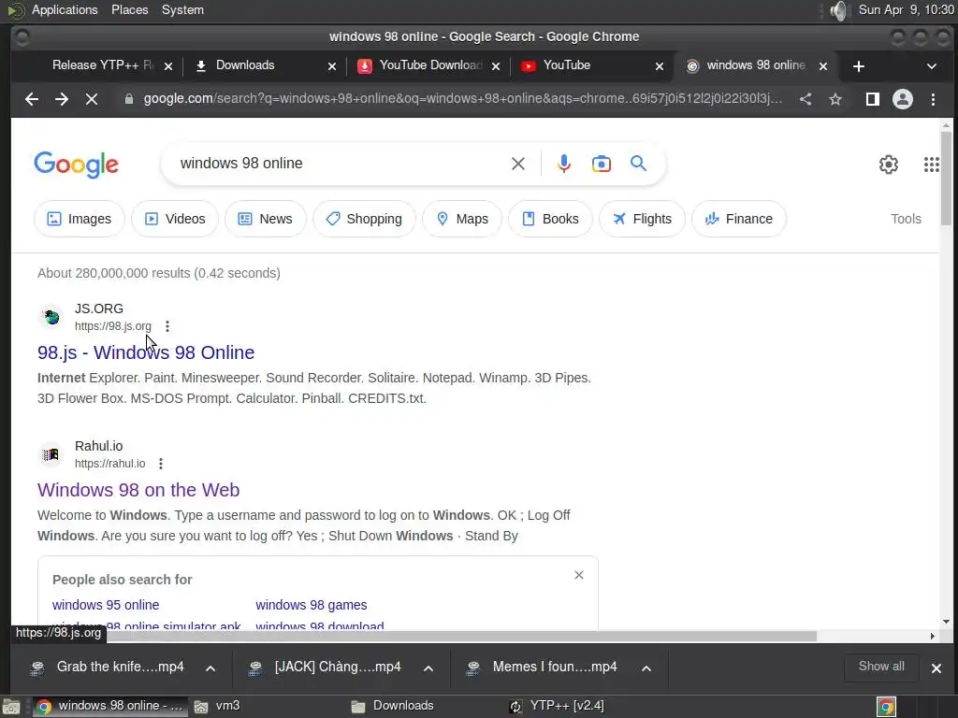Viewport: 958px width, 718px height.
Task: Focus the Chrome address bar URL
Action: [462, 99]
